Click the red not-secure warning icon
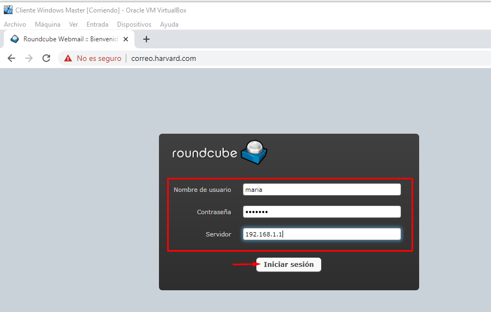 click(68, 58)
